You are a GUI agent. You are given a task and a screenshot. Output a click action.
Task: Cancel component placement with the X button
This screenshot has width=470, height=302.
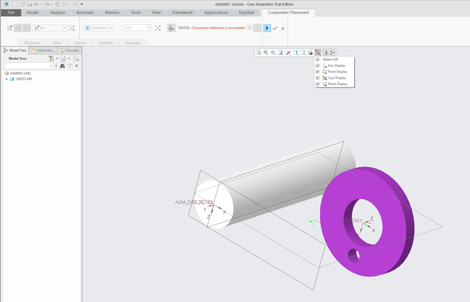(283, 28)
